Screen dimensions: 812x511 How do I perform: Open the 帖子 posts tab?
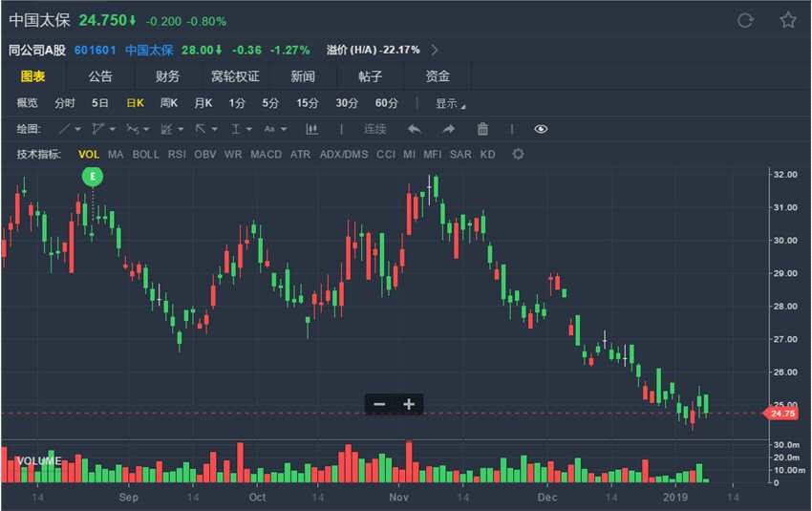370,76
